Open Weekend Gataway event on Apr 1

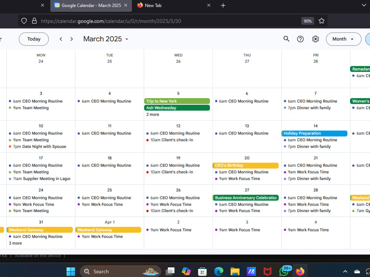(x=108, y=230)
